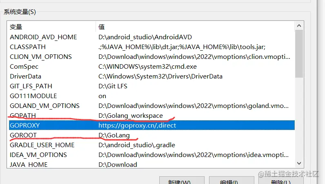Click the value D:\android_studio\AndroidAVD
The image size is (325, 184).
[x=145, y=37]
